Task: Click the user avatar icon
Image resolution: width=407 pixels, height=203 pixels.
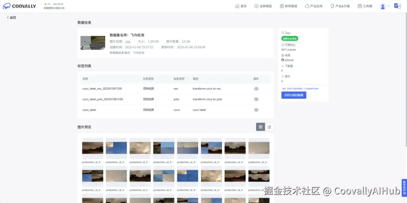Action: 383,6
